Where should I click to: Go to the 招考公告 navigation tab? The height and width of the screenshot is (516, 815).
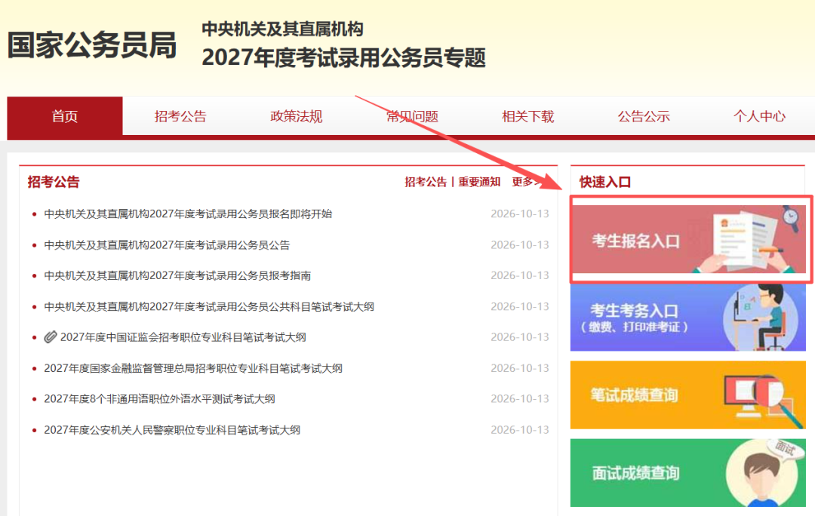(180, 116)
